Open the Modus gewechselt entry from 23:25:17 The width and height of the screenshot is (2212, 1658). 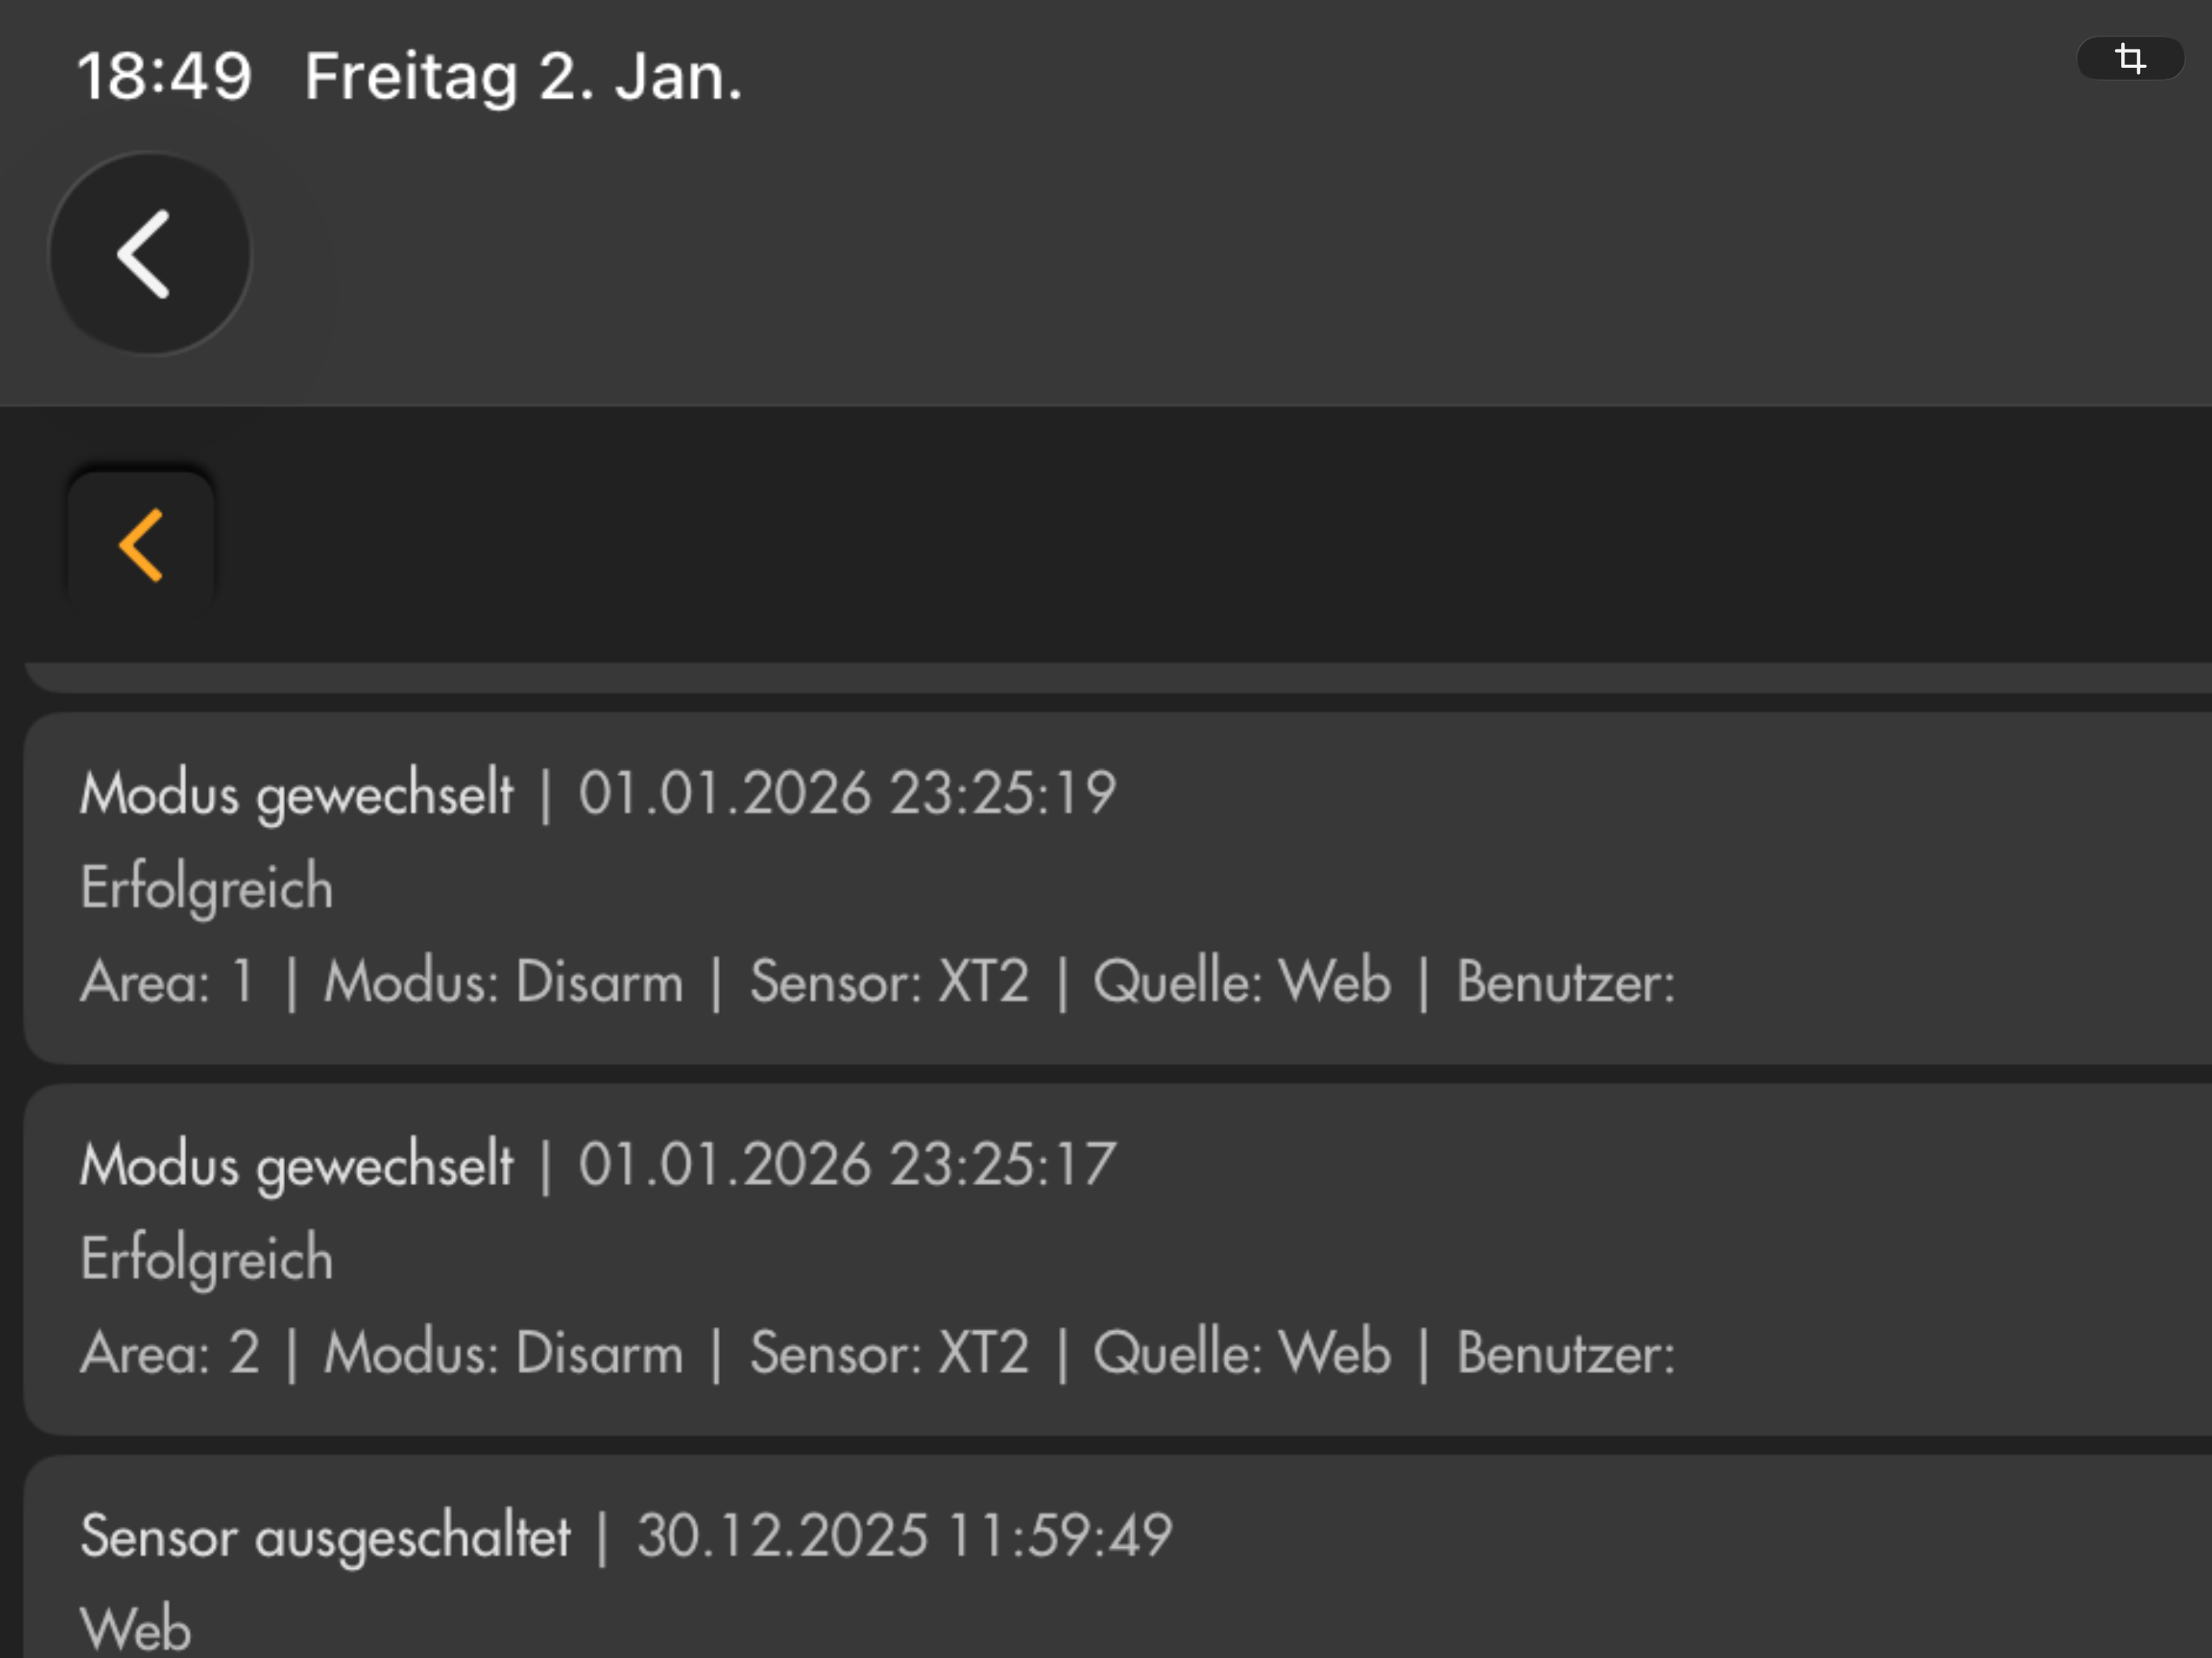coord(296,1165)
